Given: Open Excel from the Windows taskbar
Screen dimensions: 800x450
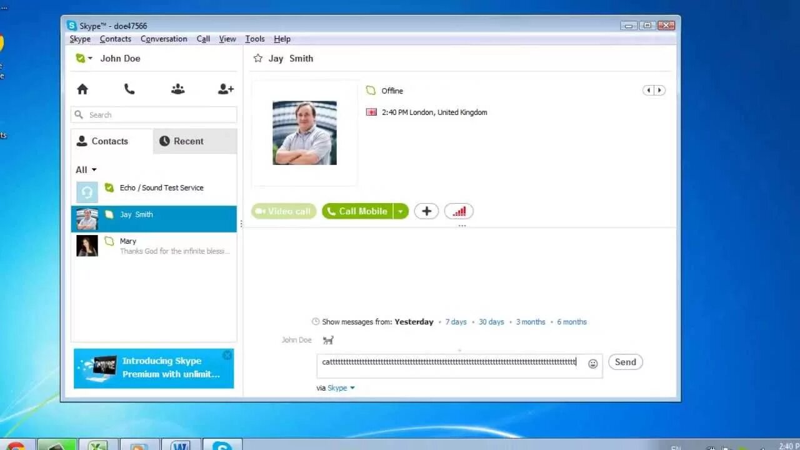Looking at the screenshot, I should (x=97, y=445).
